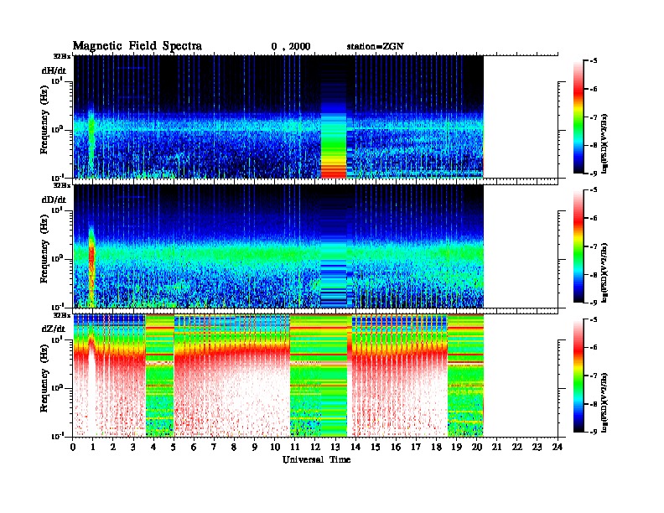
Task: Click the 32Hz label atop dH/dt panel
Action: point(62,56)
